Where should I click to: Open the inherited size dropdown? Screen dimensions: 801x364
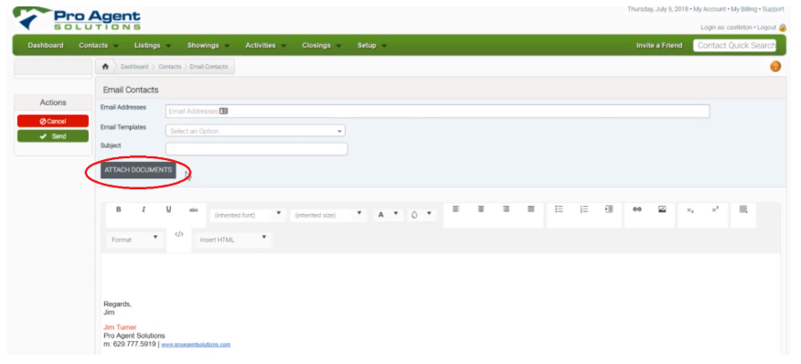328,215
